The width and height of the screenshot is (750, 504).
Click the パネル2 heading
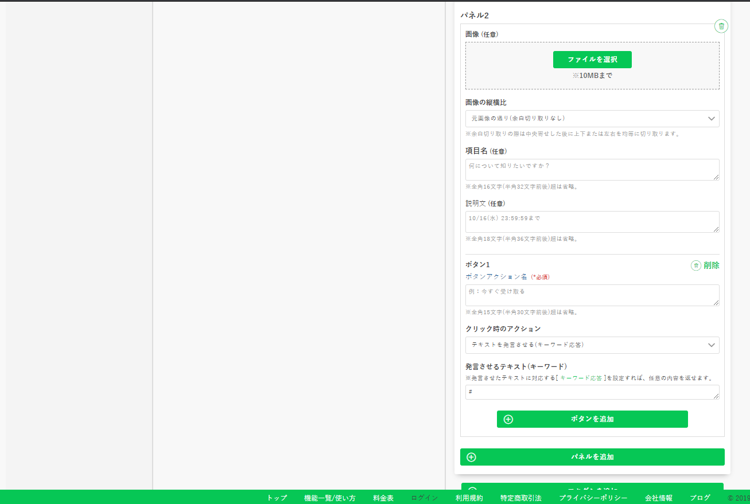(x=475, y=15)
